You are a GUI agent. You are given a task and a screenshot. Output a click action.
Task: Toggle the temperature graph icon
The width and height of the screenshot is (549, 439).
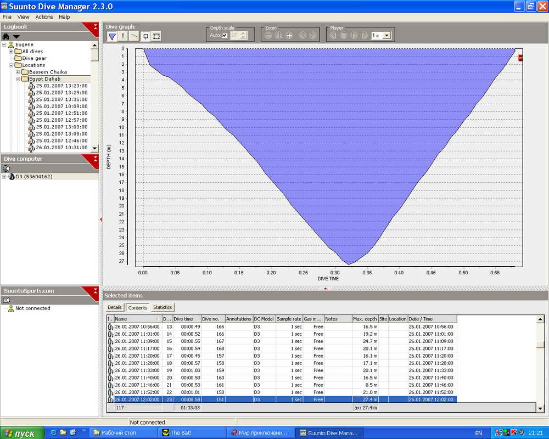click(x=123, y=36)
